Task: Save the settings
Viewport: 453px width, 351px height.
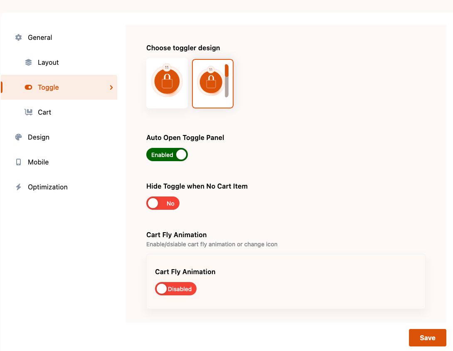Action: (427, 338)
